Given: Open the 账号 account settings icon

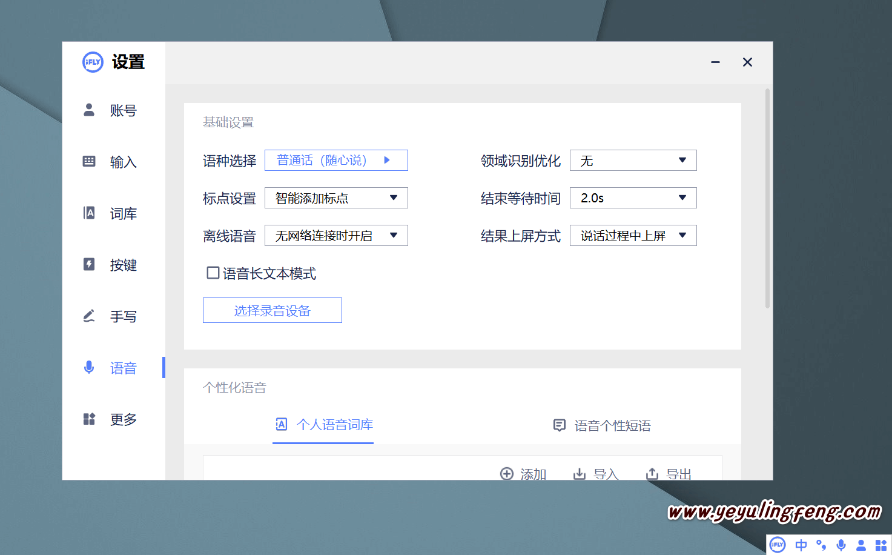Looking at the screenshot, I should coord(89,110).
